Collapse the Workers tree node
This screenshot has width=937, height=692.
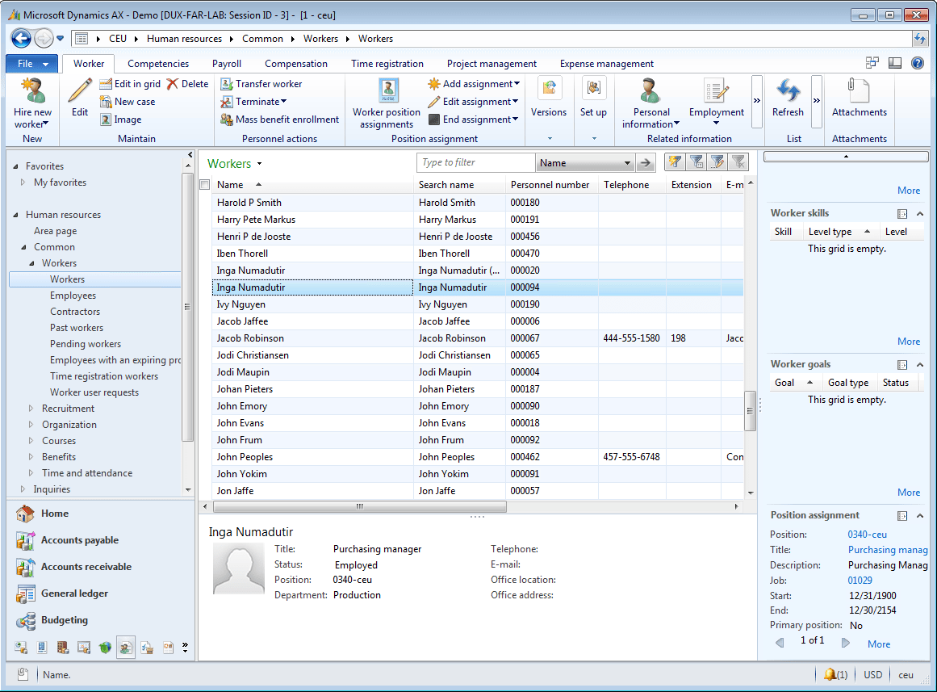click(32, 263)
